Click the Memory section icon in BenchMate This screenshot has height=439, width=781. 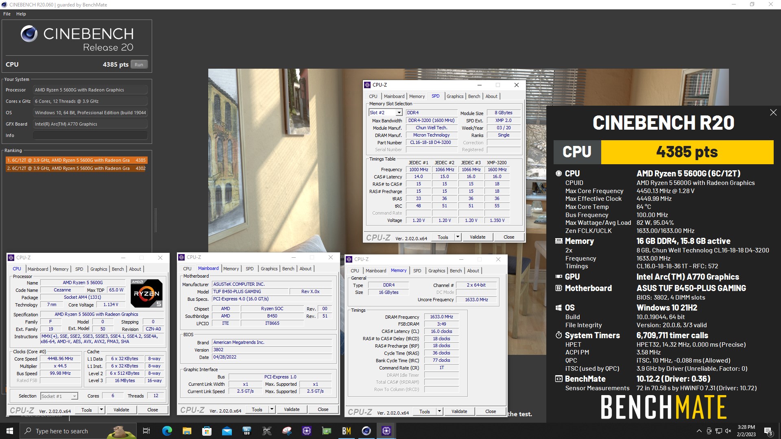[x=559, y=241]
